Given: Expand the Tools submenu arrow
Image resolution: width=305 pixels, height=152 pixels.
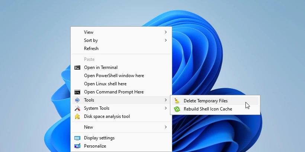Looking at the screenshot, I should [x=166, y=100].
